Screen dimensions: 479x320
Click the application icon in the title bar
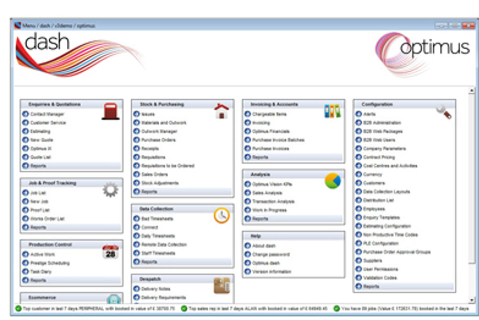coord(17,25)
